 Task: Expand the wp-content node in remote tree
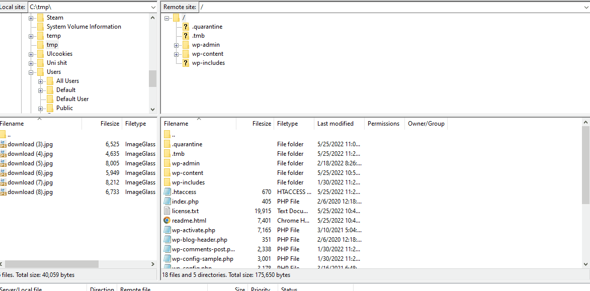click(176, 54)
